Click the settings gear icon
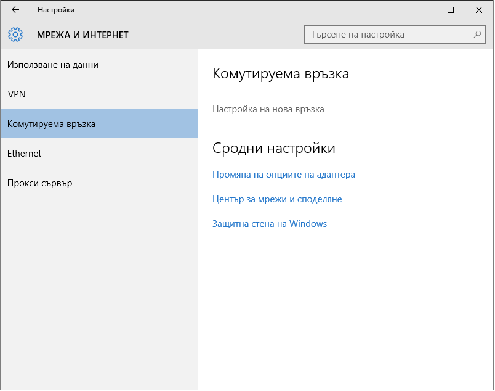 [15, 35]
